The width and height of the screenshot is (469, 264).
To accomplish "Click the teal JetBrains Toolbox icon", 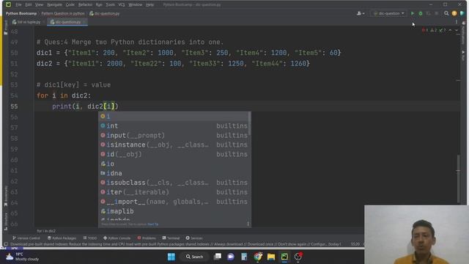I will point(462,13).
